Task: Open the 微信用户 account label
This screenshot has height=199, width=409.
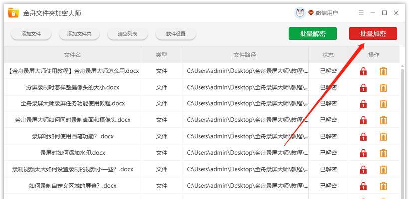Action: click(x=327, y=13)
